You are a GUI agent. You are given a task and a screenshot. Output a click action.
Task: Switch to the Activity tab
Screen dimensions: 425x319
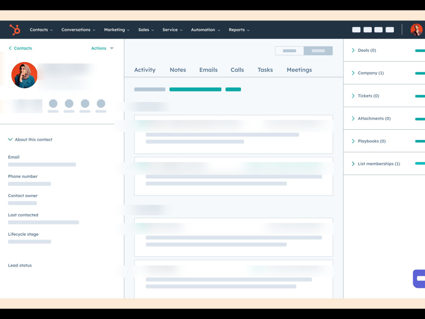point(145,70)
